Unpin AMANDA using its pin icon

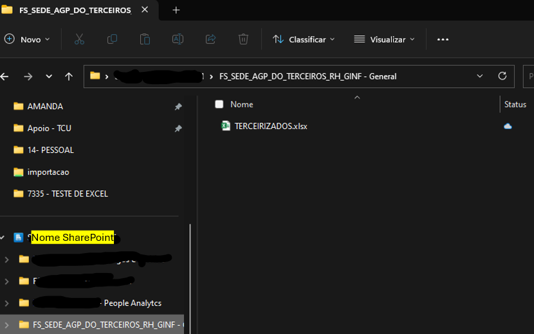(178, 107)
